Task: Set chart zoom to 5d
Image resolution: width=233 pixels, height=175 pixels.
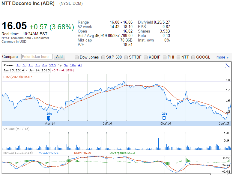Action: (x=24, y=65)
